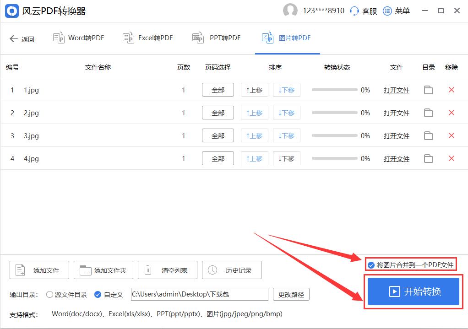The width and height of the screenshot is (468, 329).
Task: Select the 自定义 output option
Action: [97, 295]
